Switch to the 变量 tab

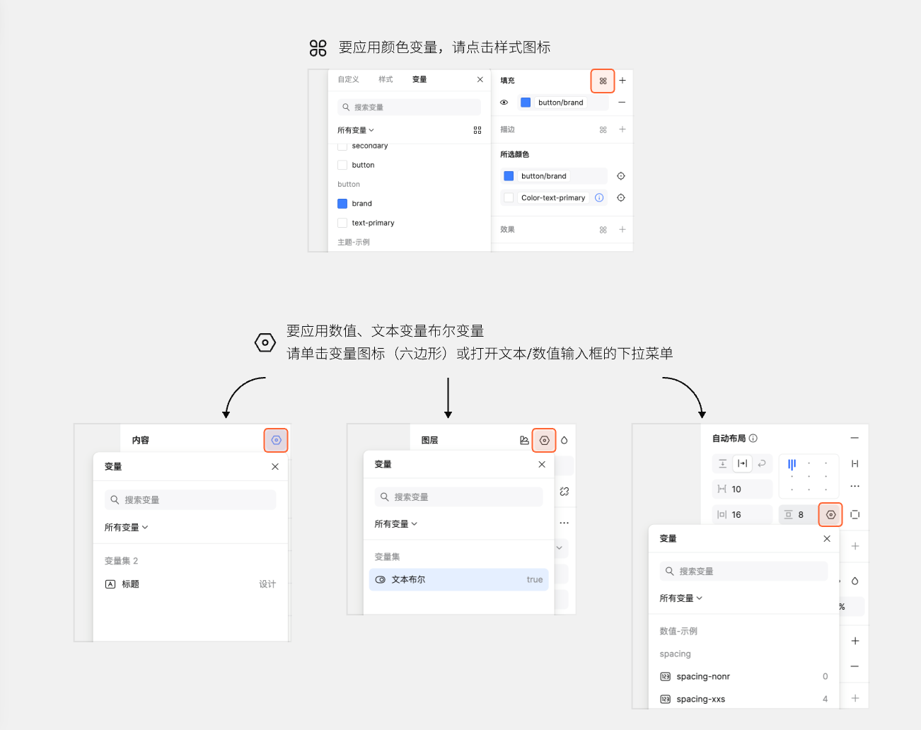[419, 79]
